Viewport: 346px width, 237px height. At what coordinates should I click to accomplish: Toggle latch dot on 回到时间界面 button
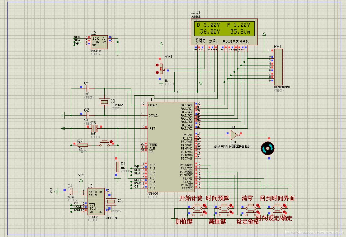click(285, 205)
